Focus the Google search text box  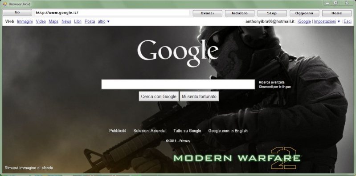[x=178, y=84]
